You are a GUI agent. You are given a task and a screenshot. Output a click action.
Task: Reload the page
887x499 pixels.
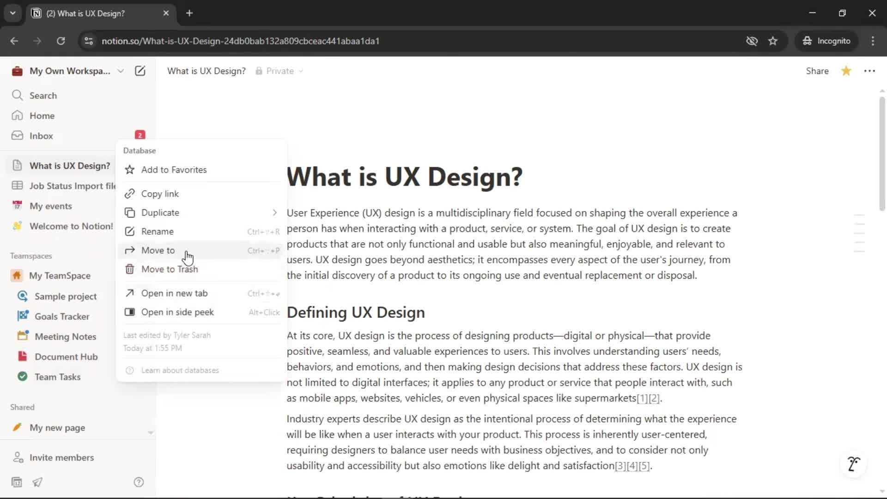[x=61, y=41]
